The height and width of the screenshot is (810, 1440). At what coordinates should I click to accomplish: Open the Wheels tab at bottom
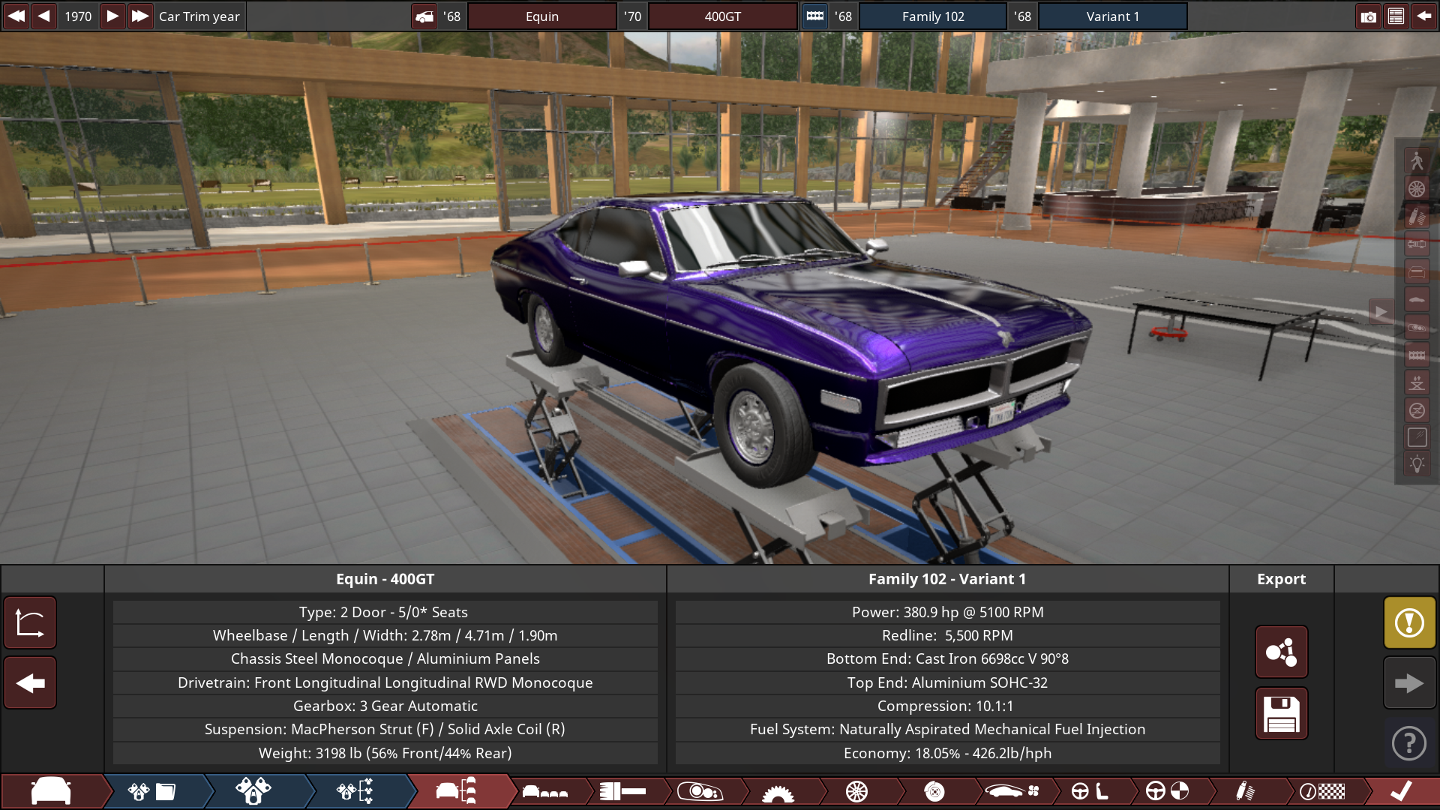coord(856,791)
